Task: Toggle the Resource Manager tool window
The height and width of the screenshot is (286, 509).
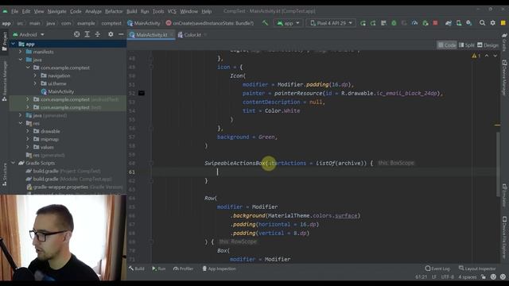Action: (4, 81)
